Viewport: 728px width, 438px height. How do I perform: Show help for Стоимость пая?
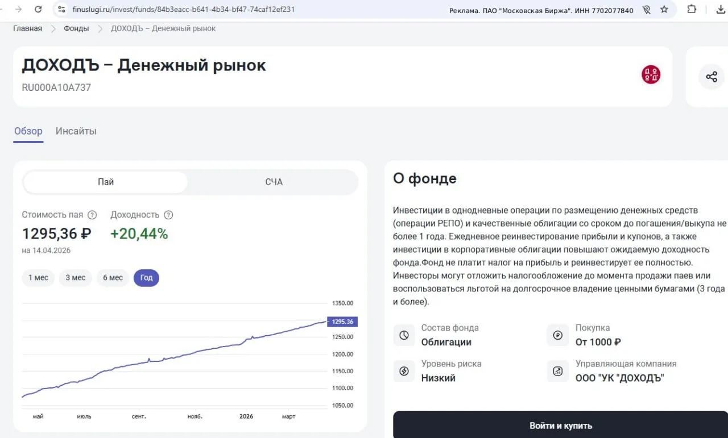pyautogui.click(x=92, y=215)
